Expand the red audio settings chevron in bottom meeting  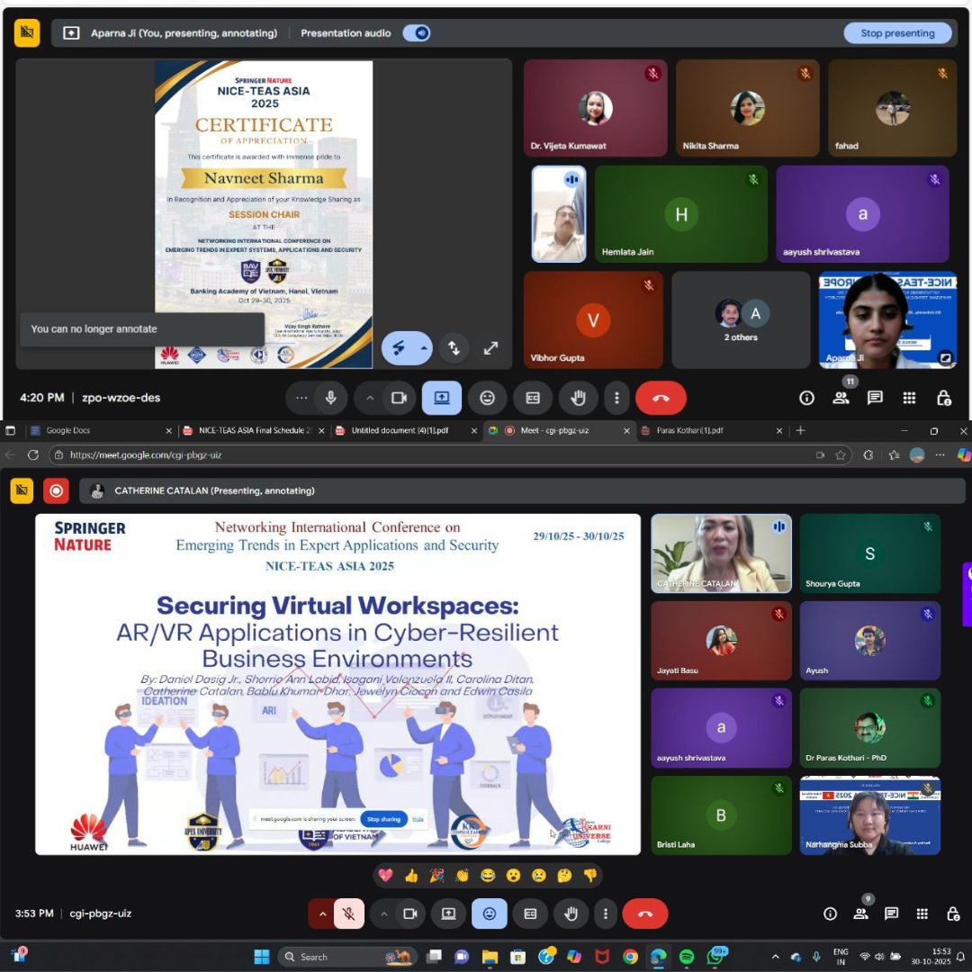click(321, 913)
